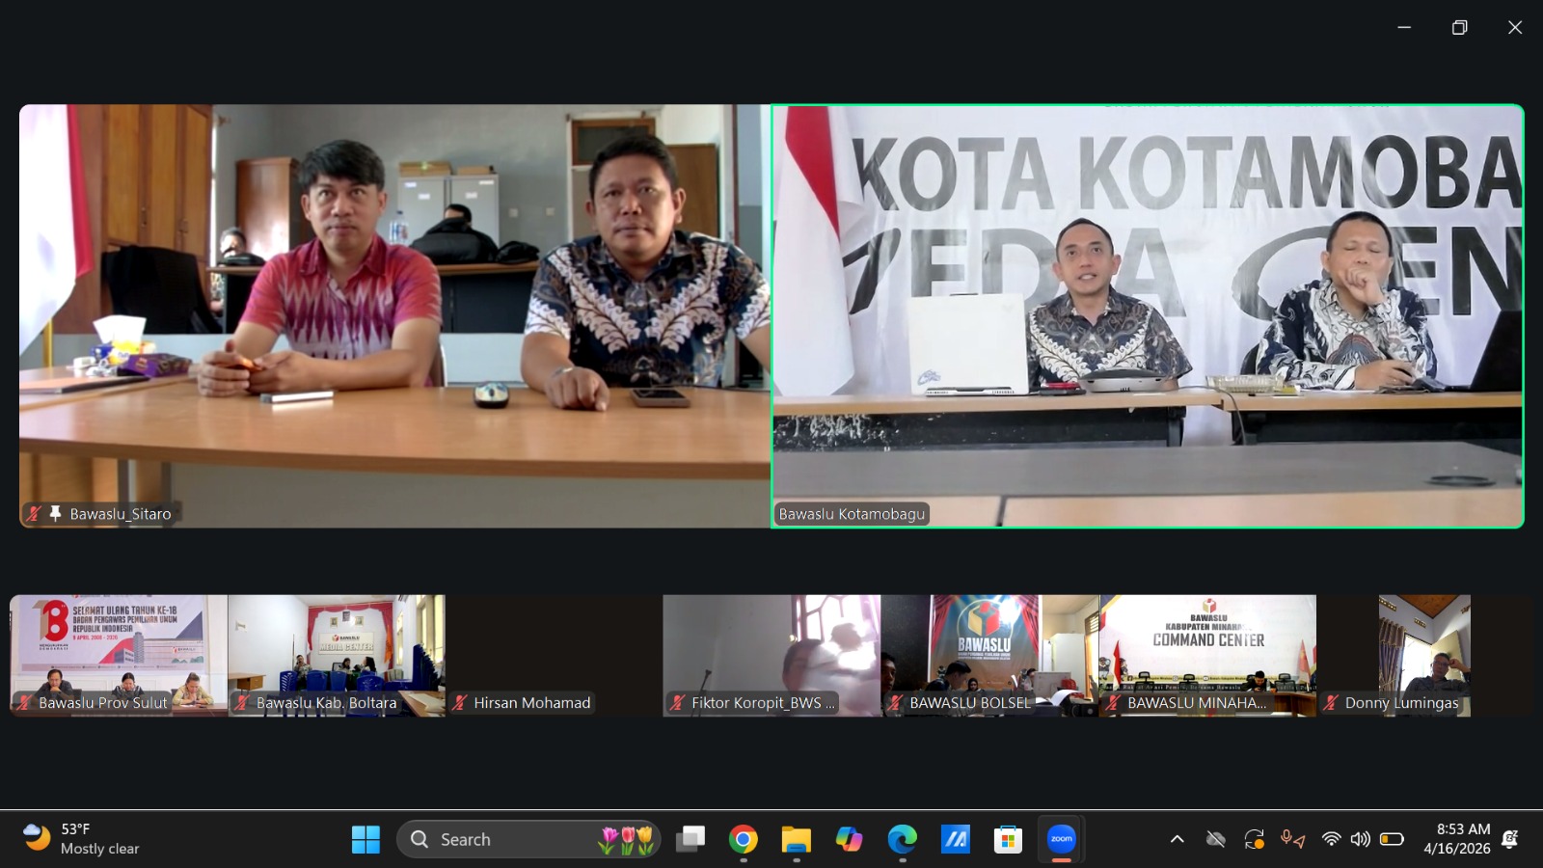This screenshot has height=868, width=1543.
Task: Launch Google Chrome from the taskbar
Action: point(743,839)
